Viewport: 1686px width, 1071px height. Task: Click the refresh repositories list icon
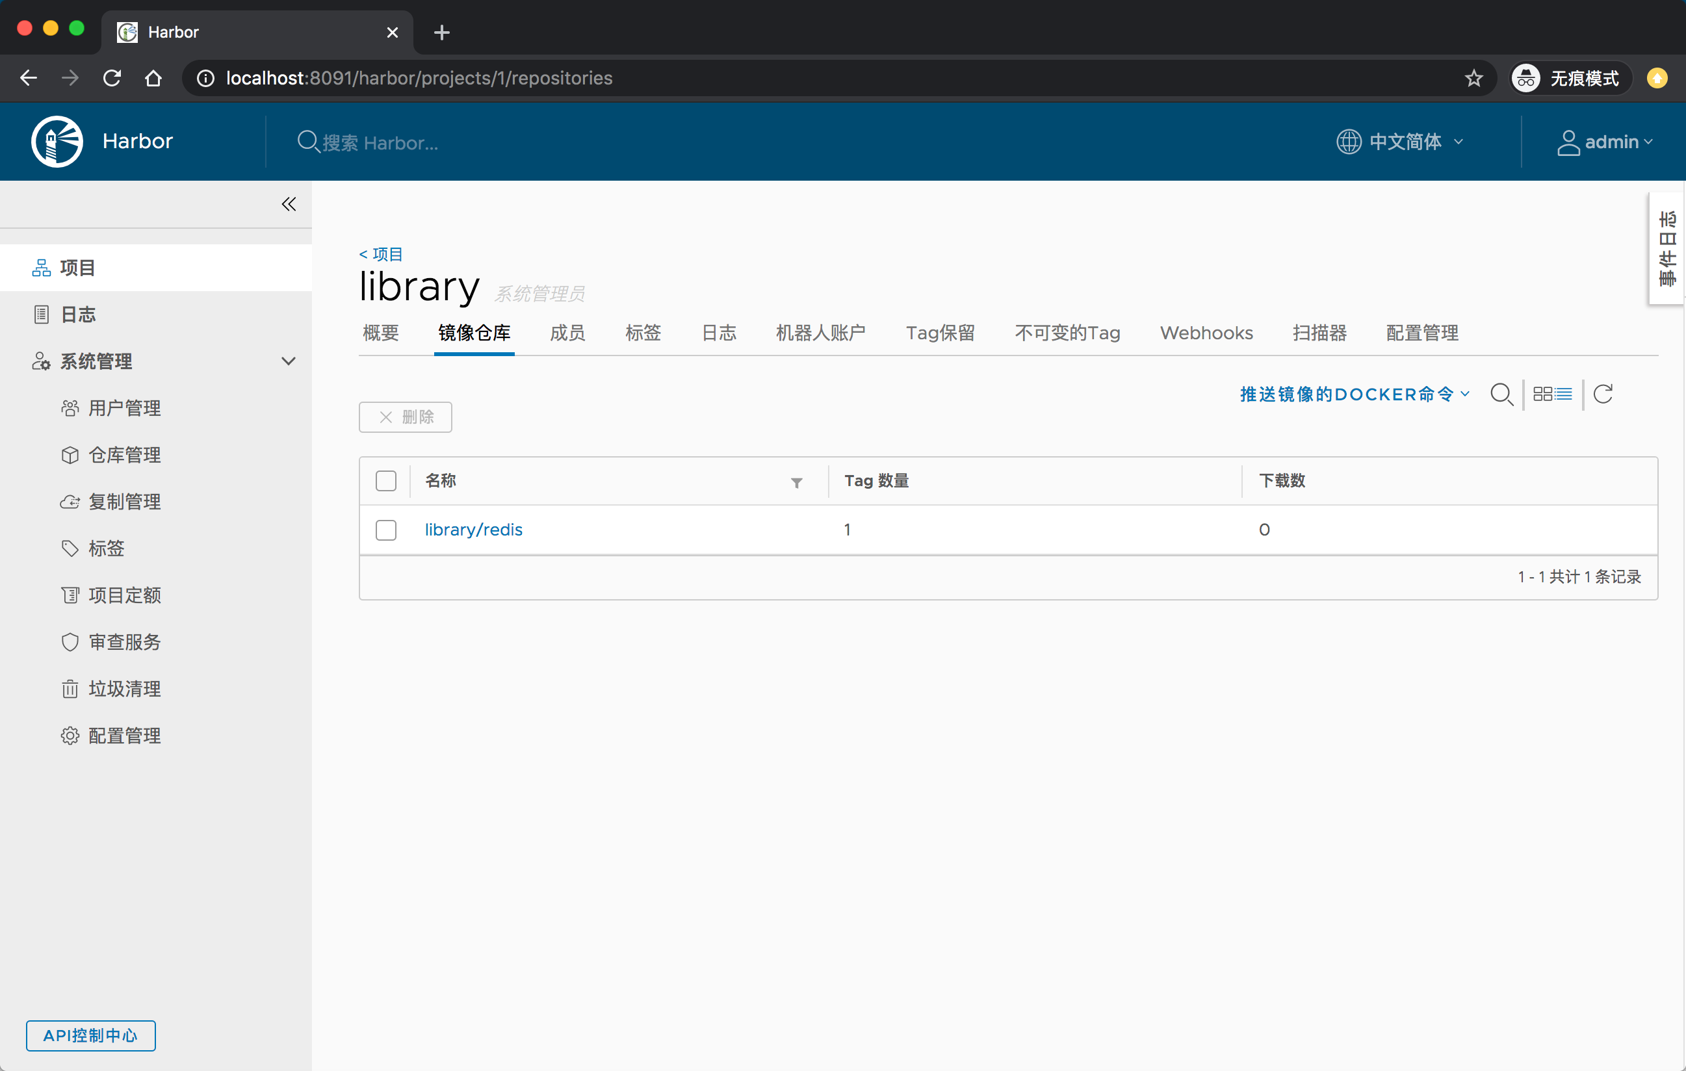[1603, 394]
